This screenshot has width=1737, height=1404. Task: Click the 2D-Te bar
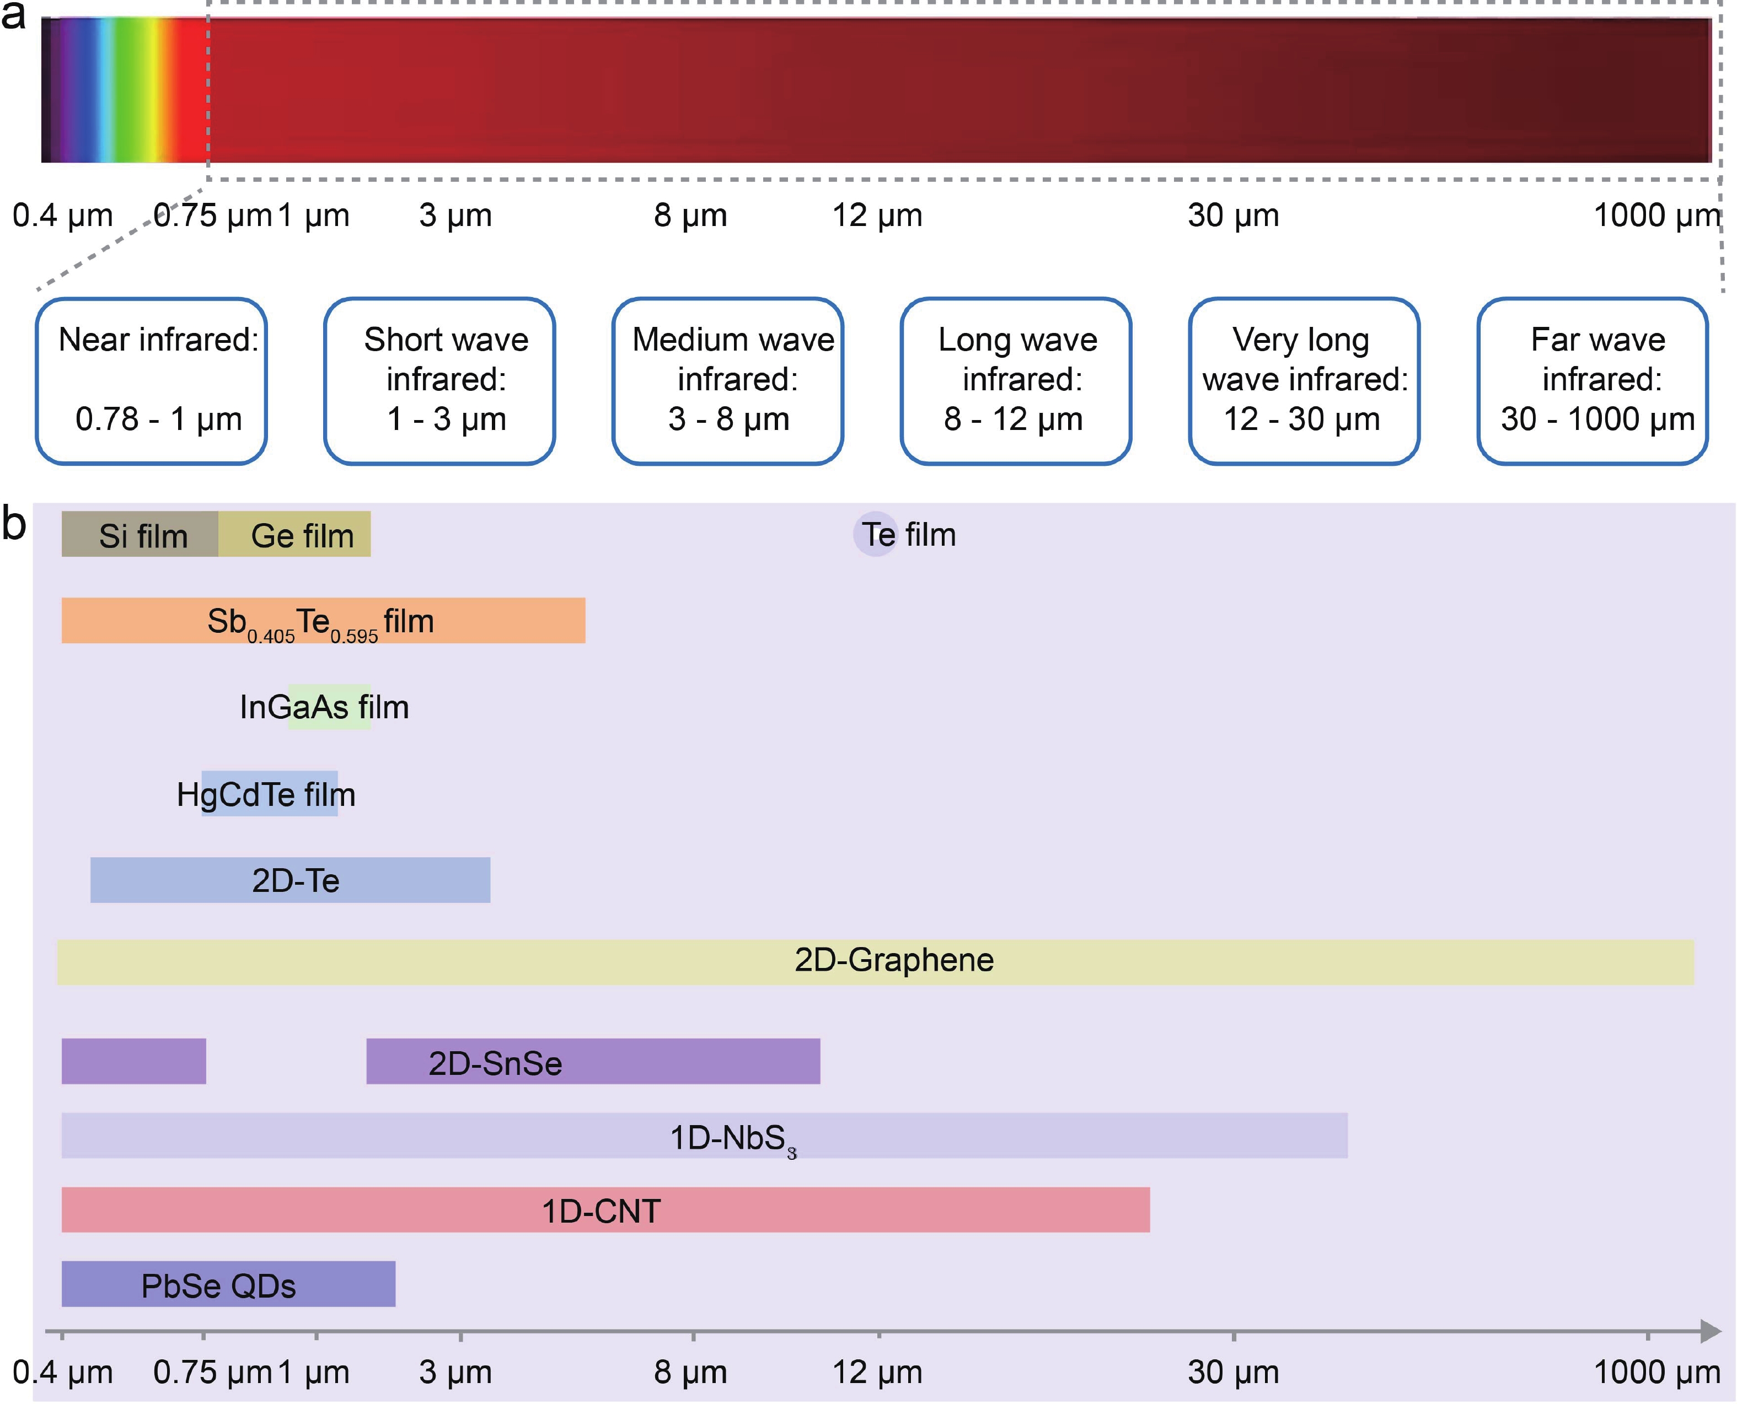tap(291, 880)
